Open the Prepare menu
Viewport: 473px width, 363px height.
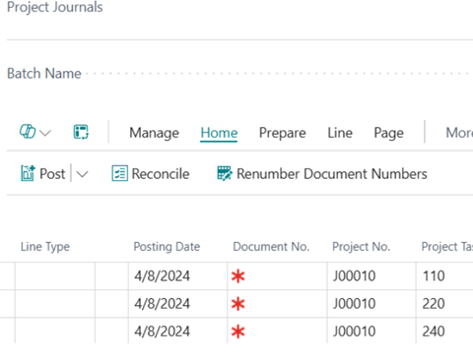pyautogui.click(x=282, y=133)
